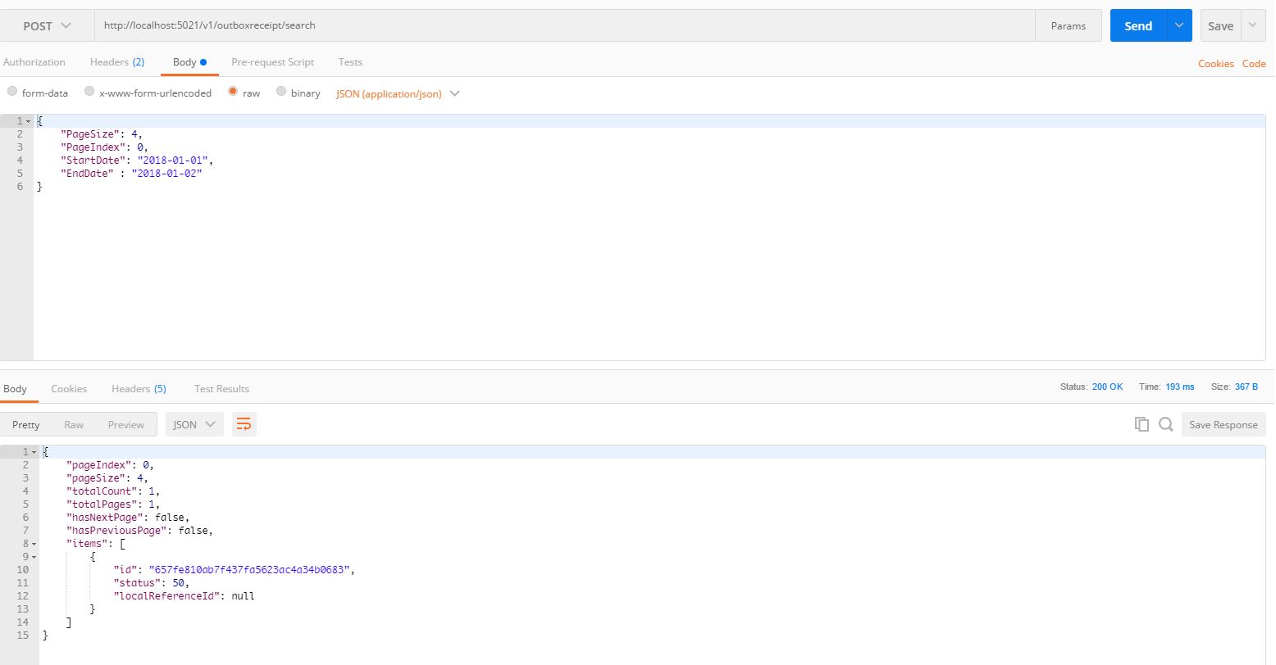Select the raw body radio button

[233, 92]
